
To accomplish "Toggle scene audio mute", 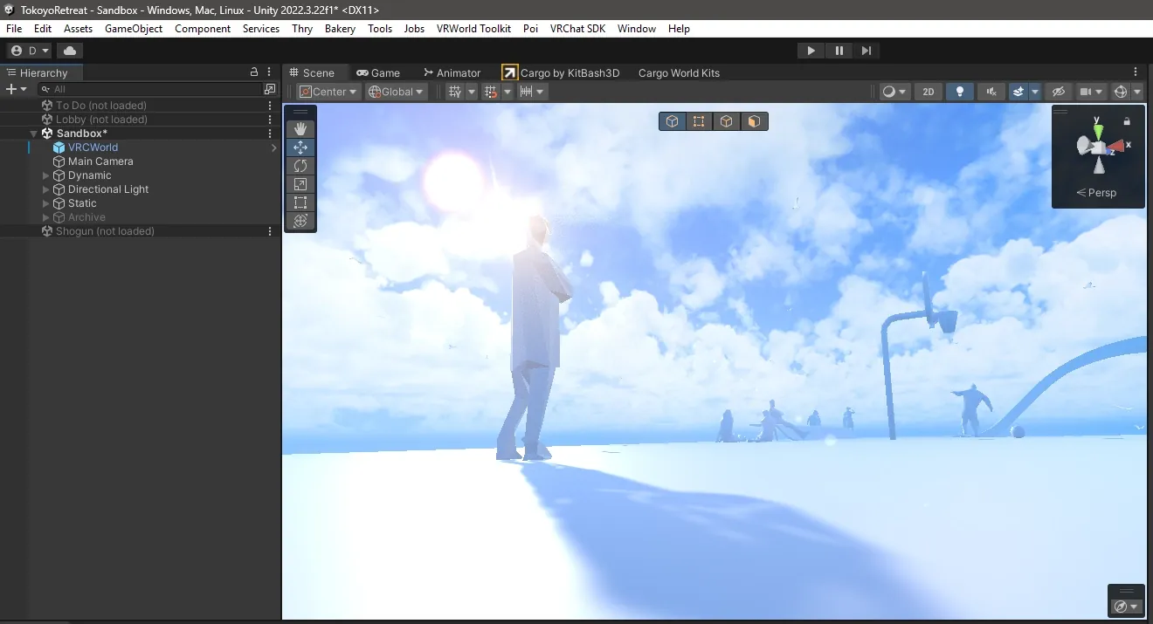I will (x=991, y=92).
